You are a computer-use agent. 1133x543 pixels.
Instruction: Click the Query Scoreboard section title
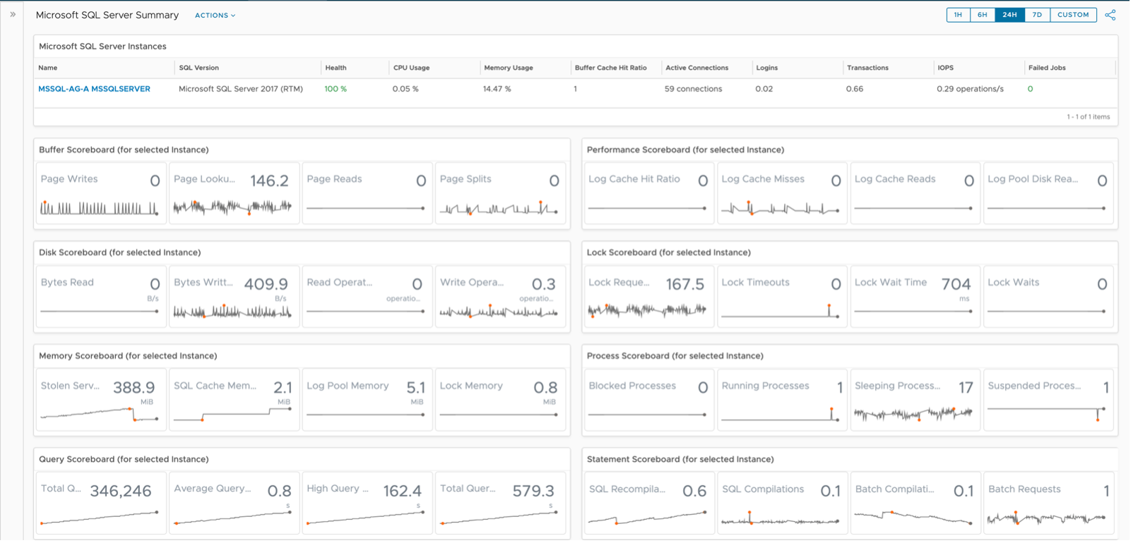click(x=124, y=460)
